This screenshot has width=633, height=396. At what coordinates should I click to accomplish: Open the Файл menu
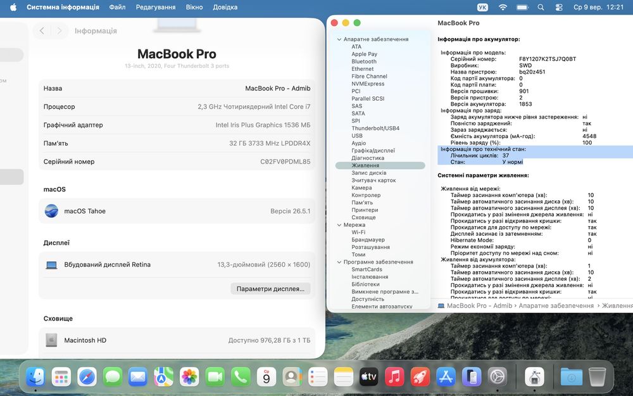point(117,7)
